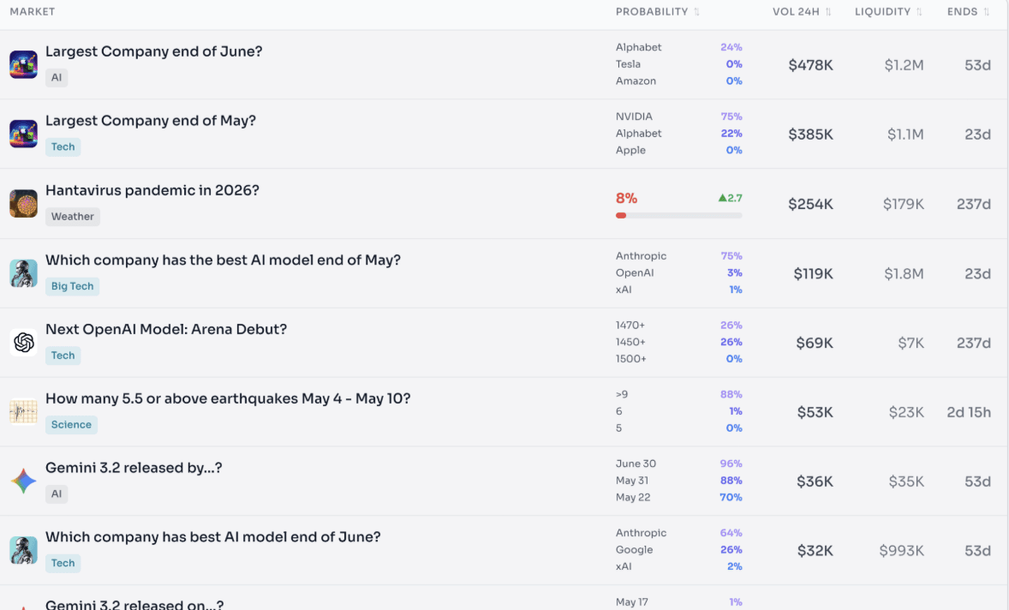Click the Science tag under earthquakes market

coord(71,425)
